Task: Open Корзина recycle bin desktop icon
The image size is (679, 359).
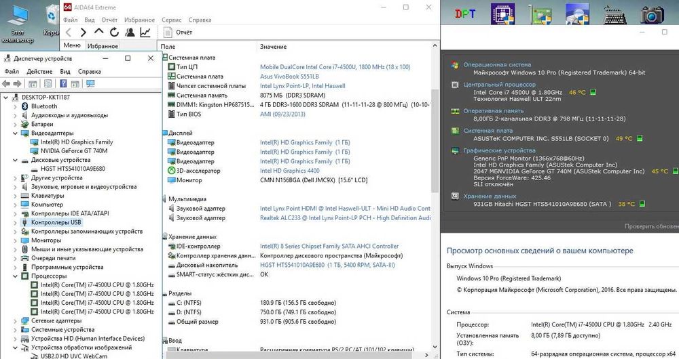Action: 52,20
